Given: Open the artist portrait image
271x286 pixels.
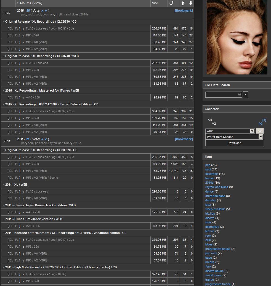Looking at the screenshot, I should point(237,37).
